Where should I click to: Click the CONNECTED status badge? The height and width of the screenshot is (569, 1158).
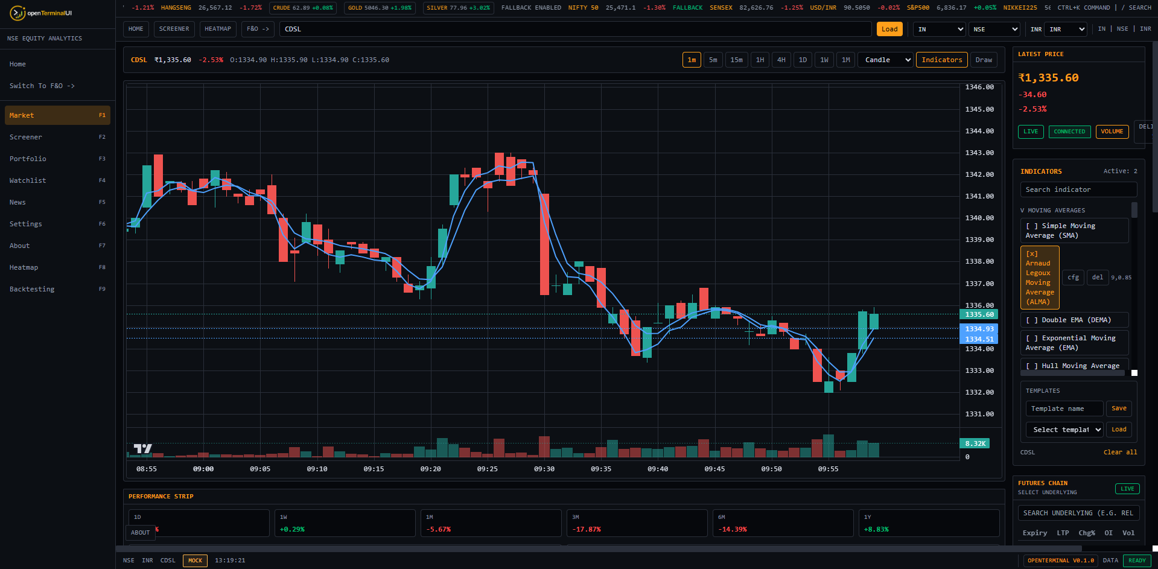pos(1069,132)
